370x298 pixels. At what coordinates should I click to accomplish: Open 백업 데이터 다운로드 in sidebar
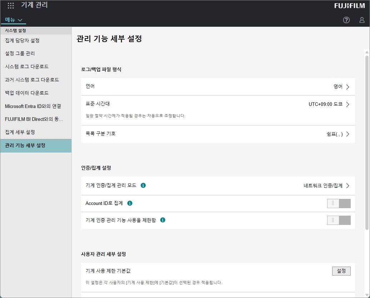[36, 93]
